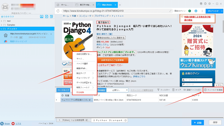This screenshot has width=224, height=126.
Task: Click the light blue round toolbar icon
Action: [196, 11]
